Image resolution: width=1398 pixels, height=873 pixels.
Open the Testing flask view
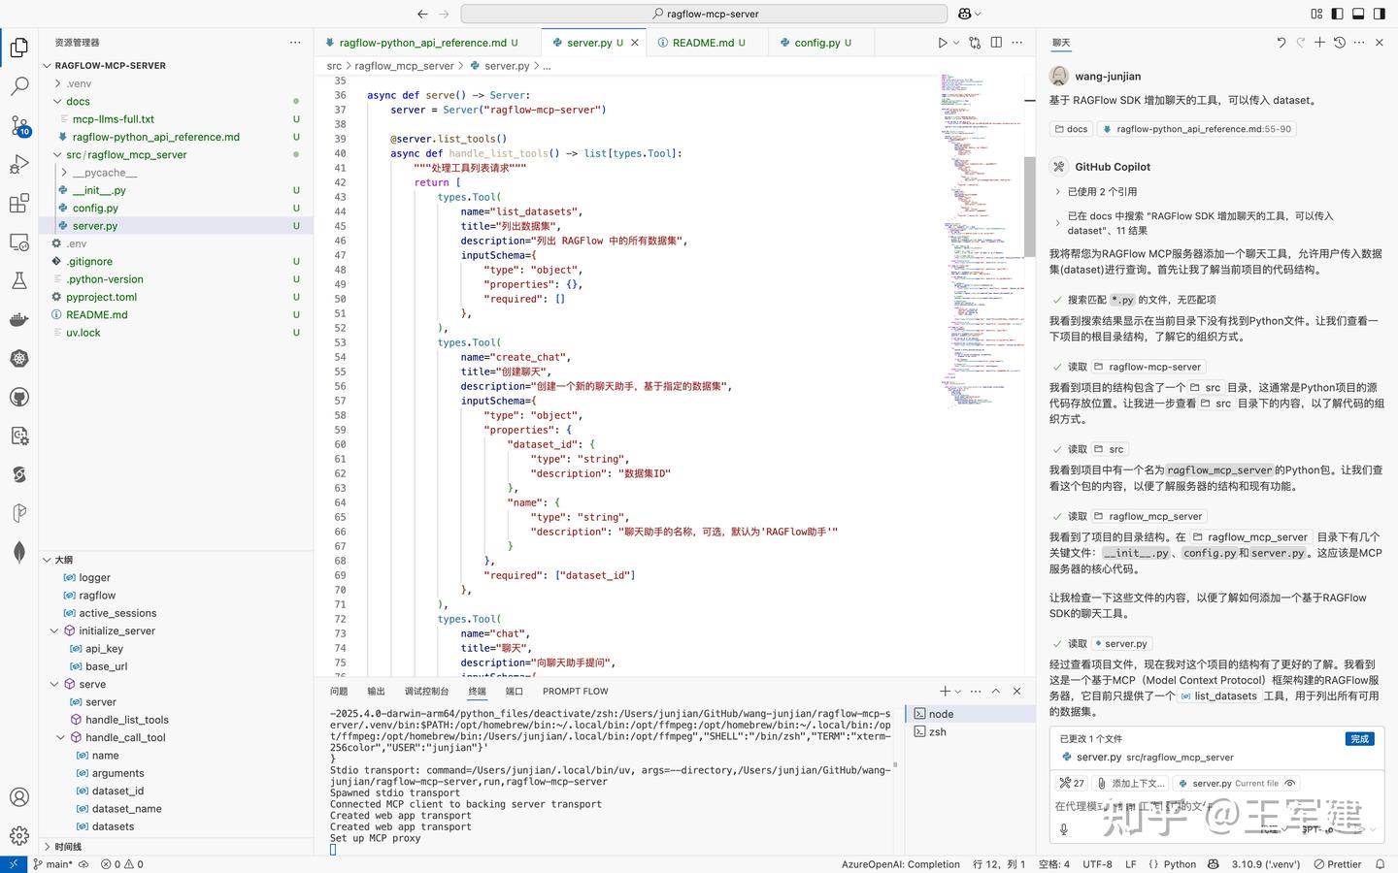(18, 279)
